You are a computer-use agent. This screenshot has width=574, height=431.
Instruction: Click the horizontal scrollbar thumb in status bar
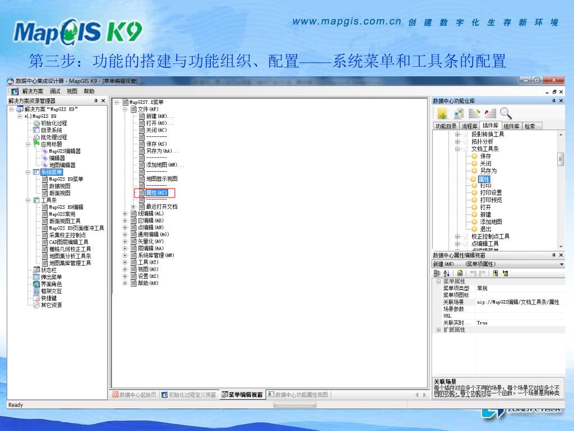(x=295, y=405)
